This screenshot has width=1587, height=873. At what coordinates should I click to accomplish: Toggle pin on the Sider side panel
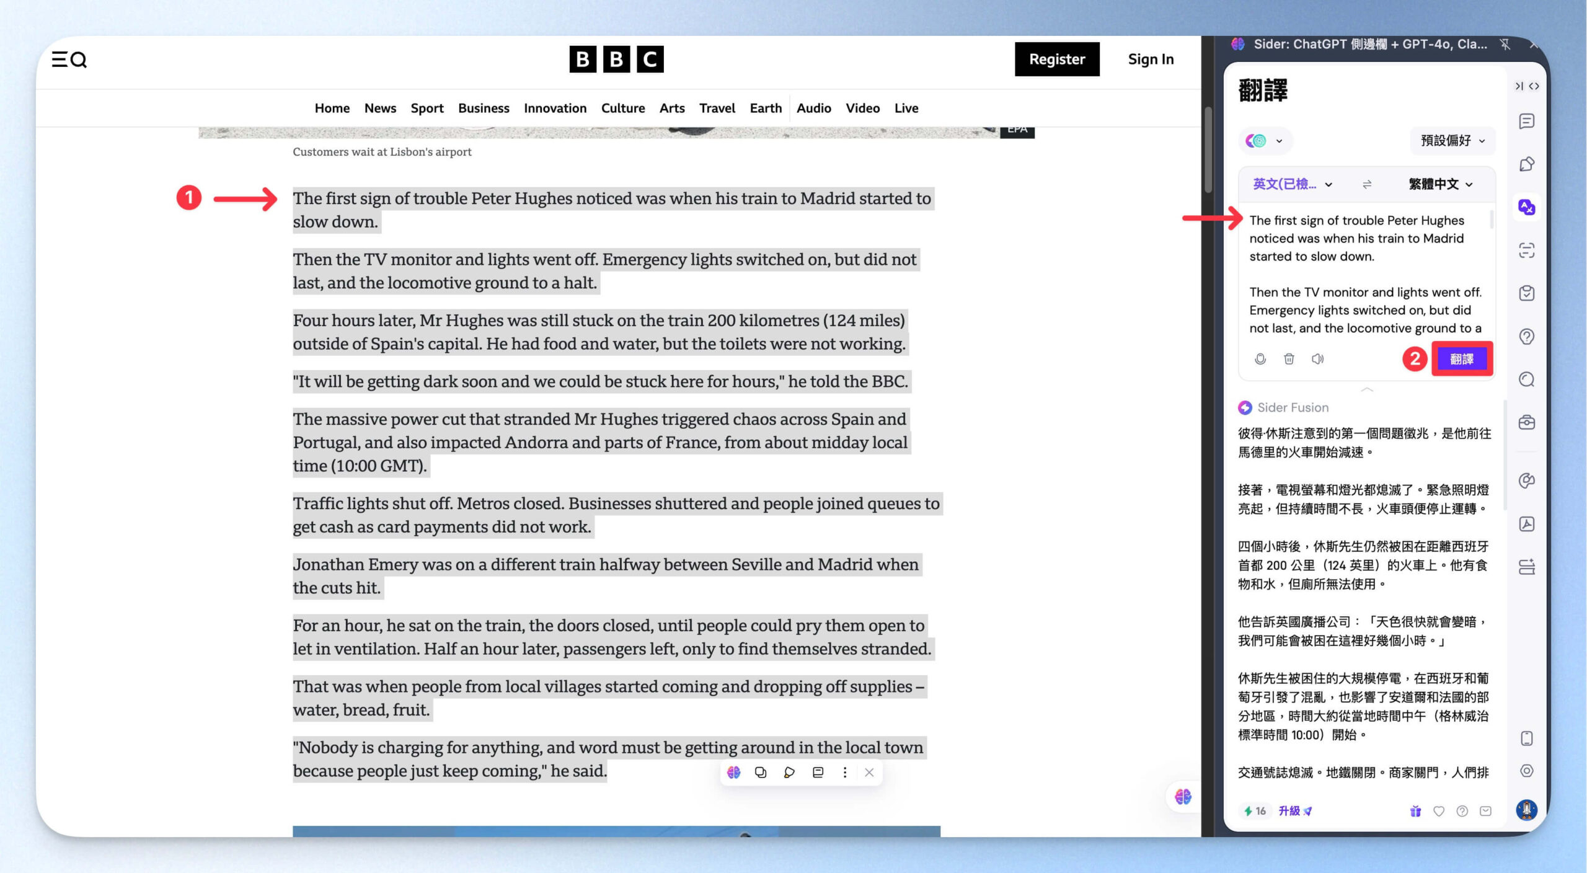[1505, 44]
